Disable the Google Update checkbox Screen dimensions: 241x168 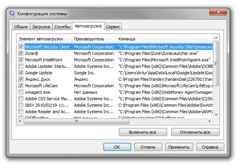point(21,73)
